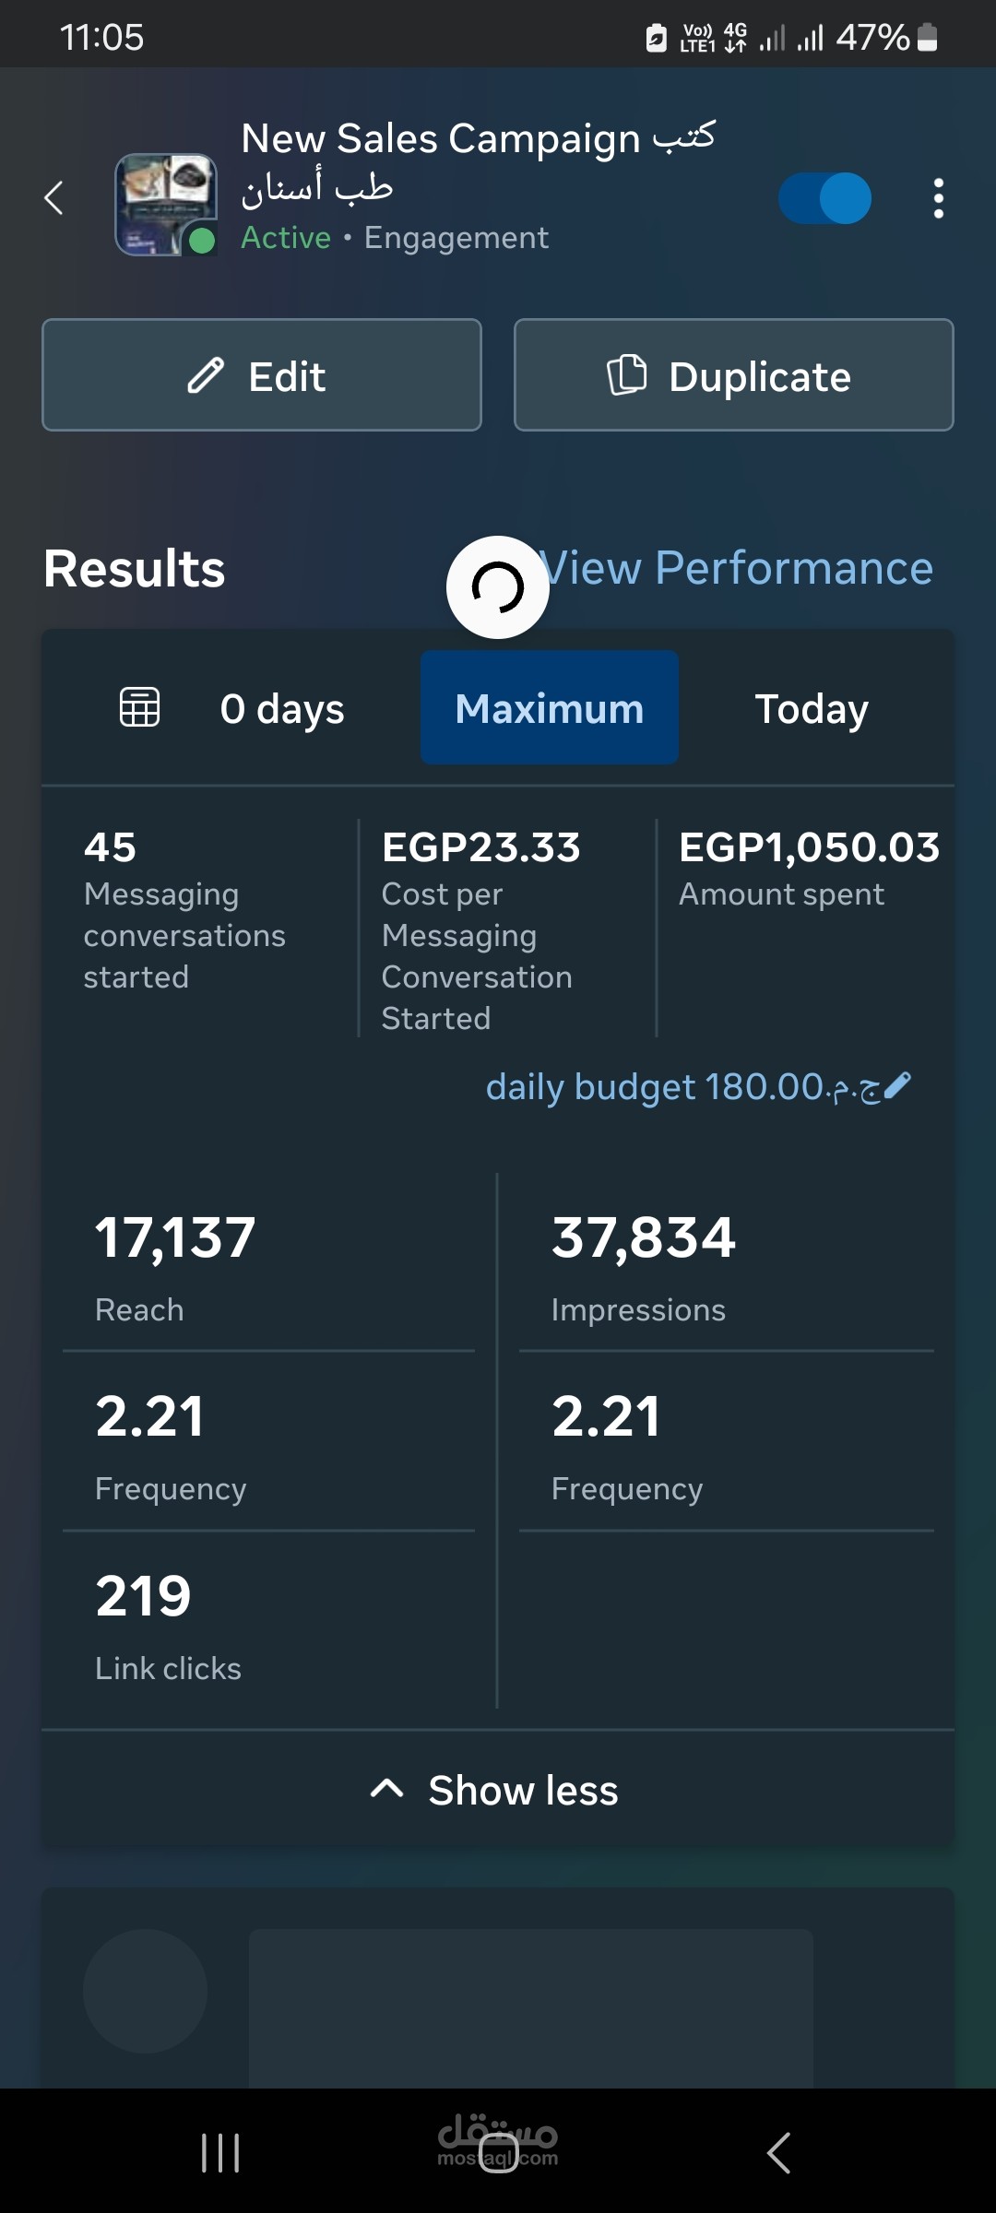Collapse results with the Show less chevron
The height and width of the screenshot is (2213, 996).
(x=387, y=1790)
